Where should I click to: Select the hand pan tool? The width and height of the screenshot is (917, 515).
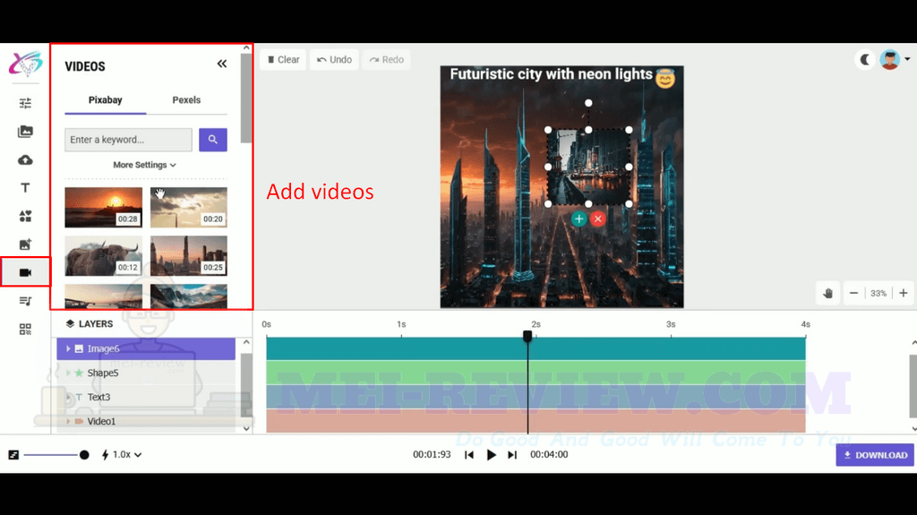pos(827,293)
